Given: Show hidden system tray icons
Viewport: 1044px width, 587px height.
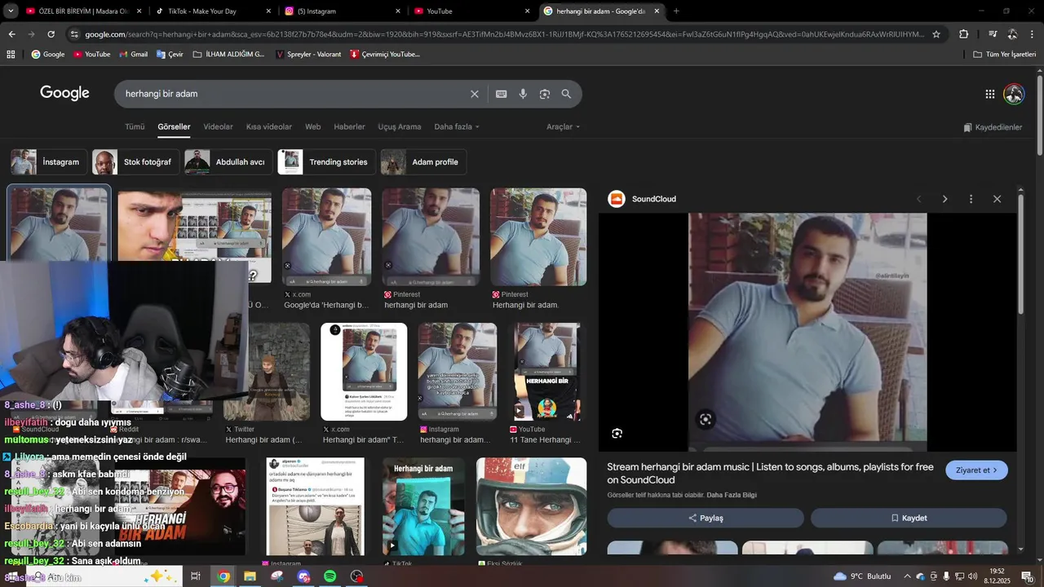Looking at the screenshot, I should (907, 576).
